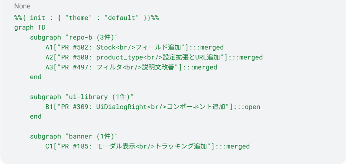Click the "end" after the A3 line
This screenshot has width=349, height=165.
pos(36,77)
